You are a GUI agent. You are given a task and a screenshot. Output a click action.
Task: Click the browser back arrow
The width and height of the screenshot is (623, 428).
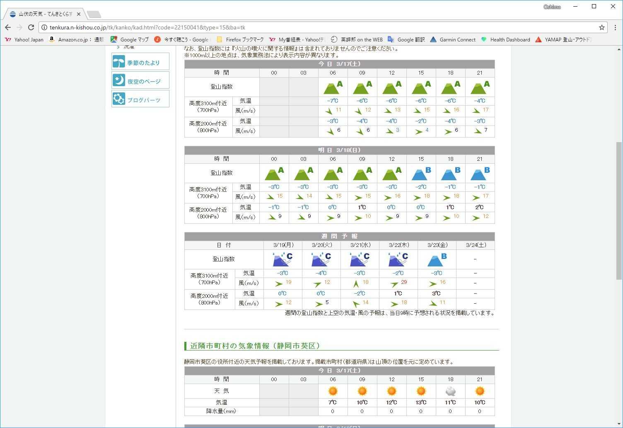click(8, 27)
